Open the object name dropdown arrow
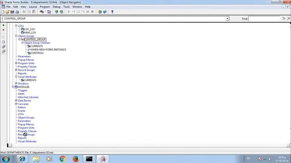291x163 pixels. click(x=227, y=19)
